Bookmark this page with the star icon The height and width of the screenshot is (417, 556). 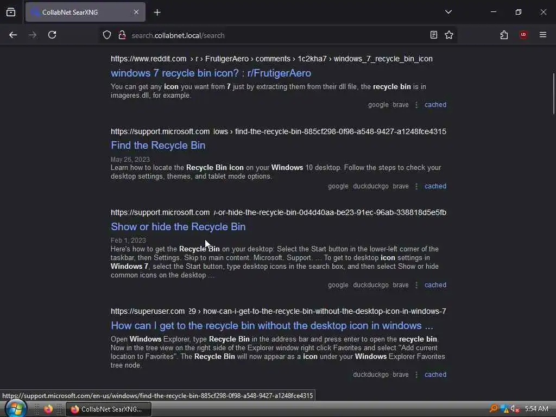[x=449, y=35]
